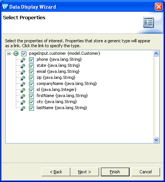Cancel the Data Display Wizard
The height and width of the screenshot is (182, 165).
146,172
